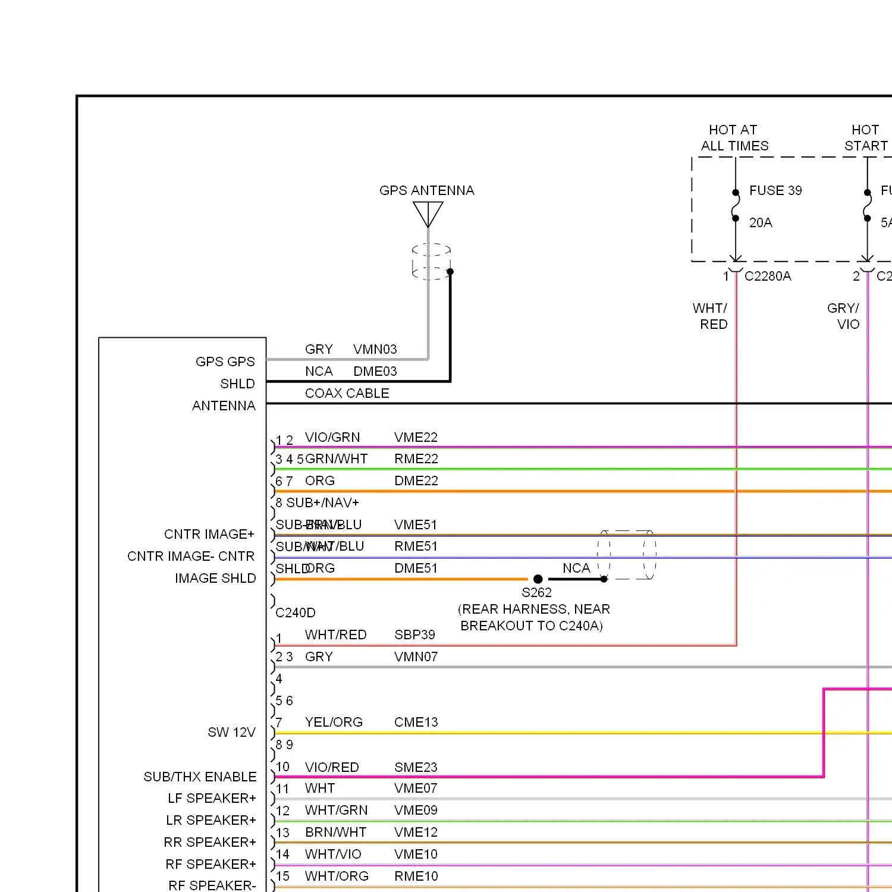Click the SW 12V pin label
The height and width of the screenshot is (892, 892).
click(231, 732)
